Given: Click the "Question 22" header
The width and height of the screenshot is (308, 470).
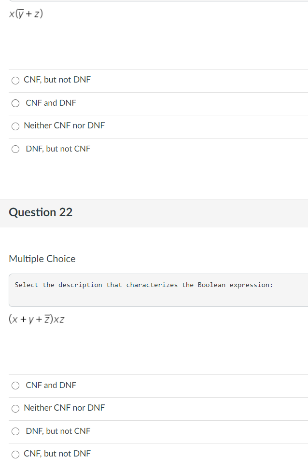Looking at the screenshot, I should click(x=41, y=212).
